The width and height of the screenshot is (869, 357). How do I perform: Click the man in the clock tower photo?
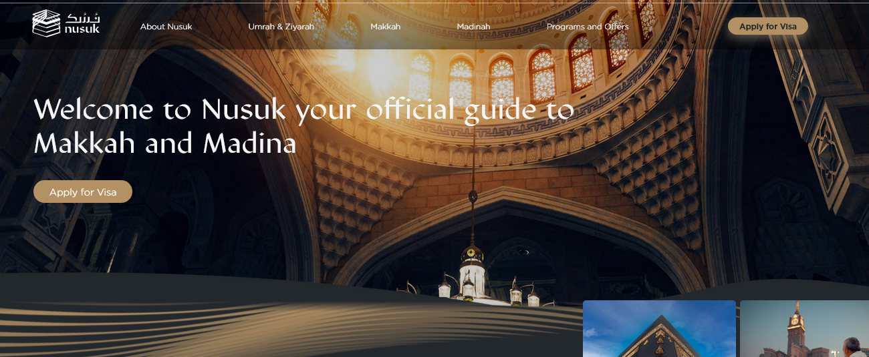852,347
